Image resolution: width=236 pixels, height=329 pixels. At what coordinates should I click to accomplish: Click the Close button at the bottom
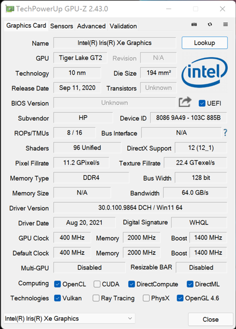pyautogui.click(x=210, y=319)
